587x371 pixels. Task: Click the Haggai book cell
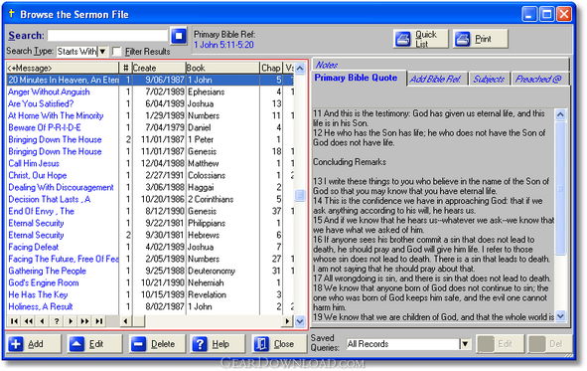[222, 187]
